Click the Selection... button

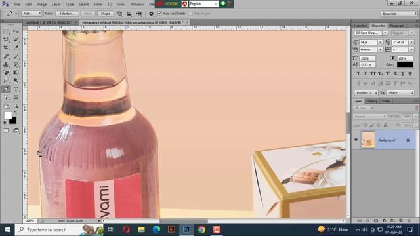click(67, 14)
